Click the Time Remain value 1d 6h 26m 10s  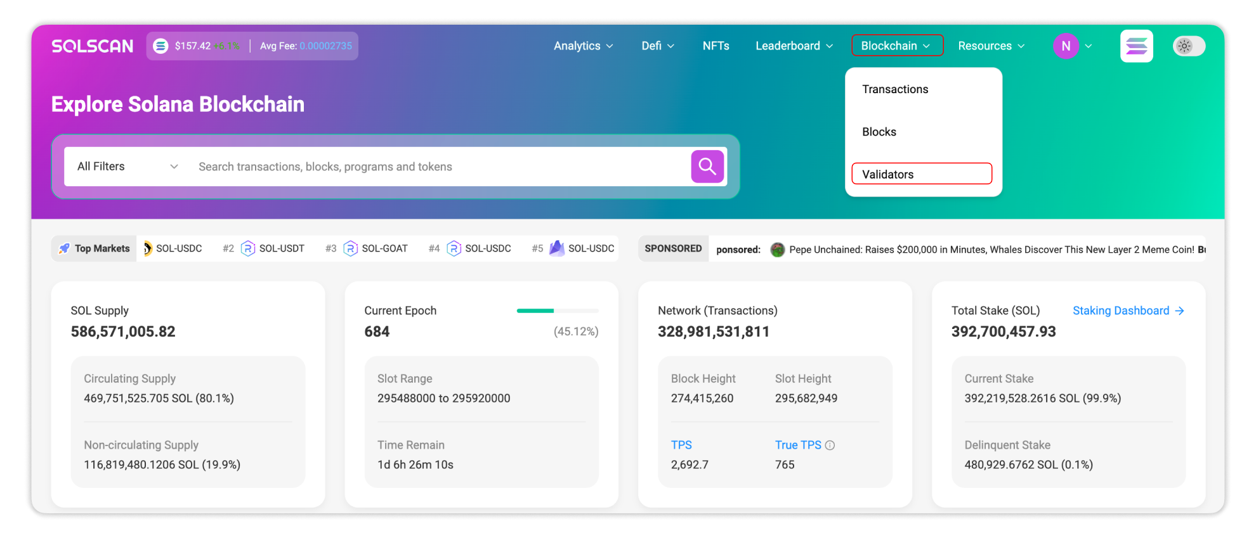[415, 465]
